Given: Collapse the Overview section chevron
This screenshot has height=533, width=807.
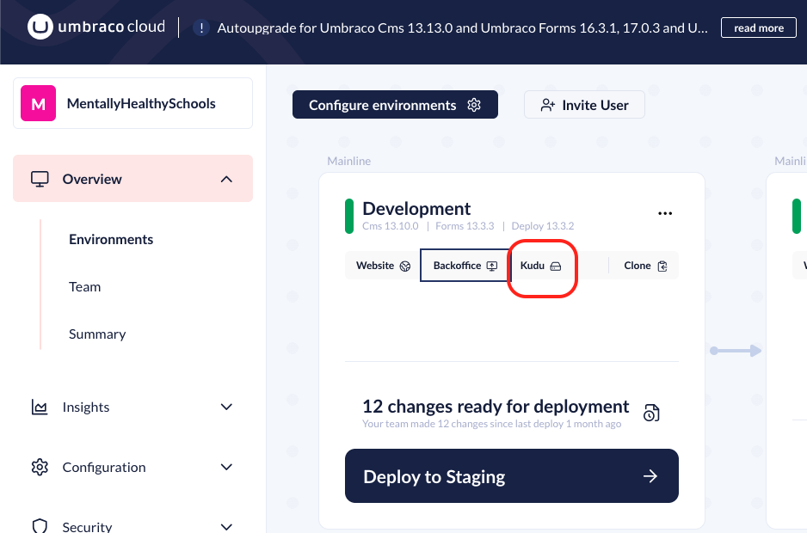Looking at the screenshot, I should coord(226,179).
